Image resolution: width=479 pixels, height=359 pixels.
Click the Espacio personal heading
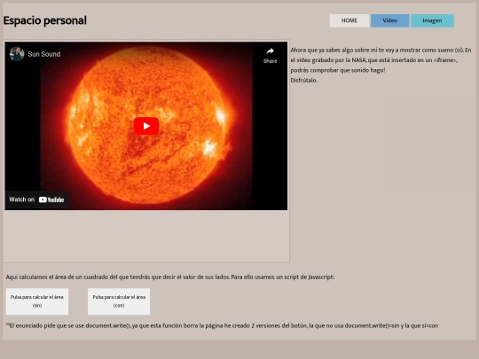(45, 20)
